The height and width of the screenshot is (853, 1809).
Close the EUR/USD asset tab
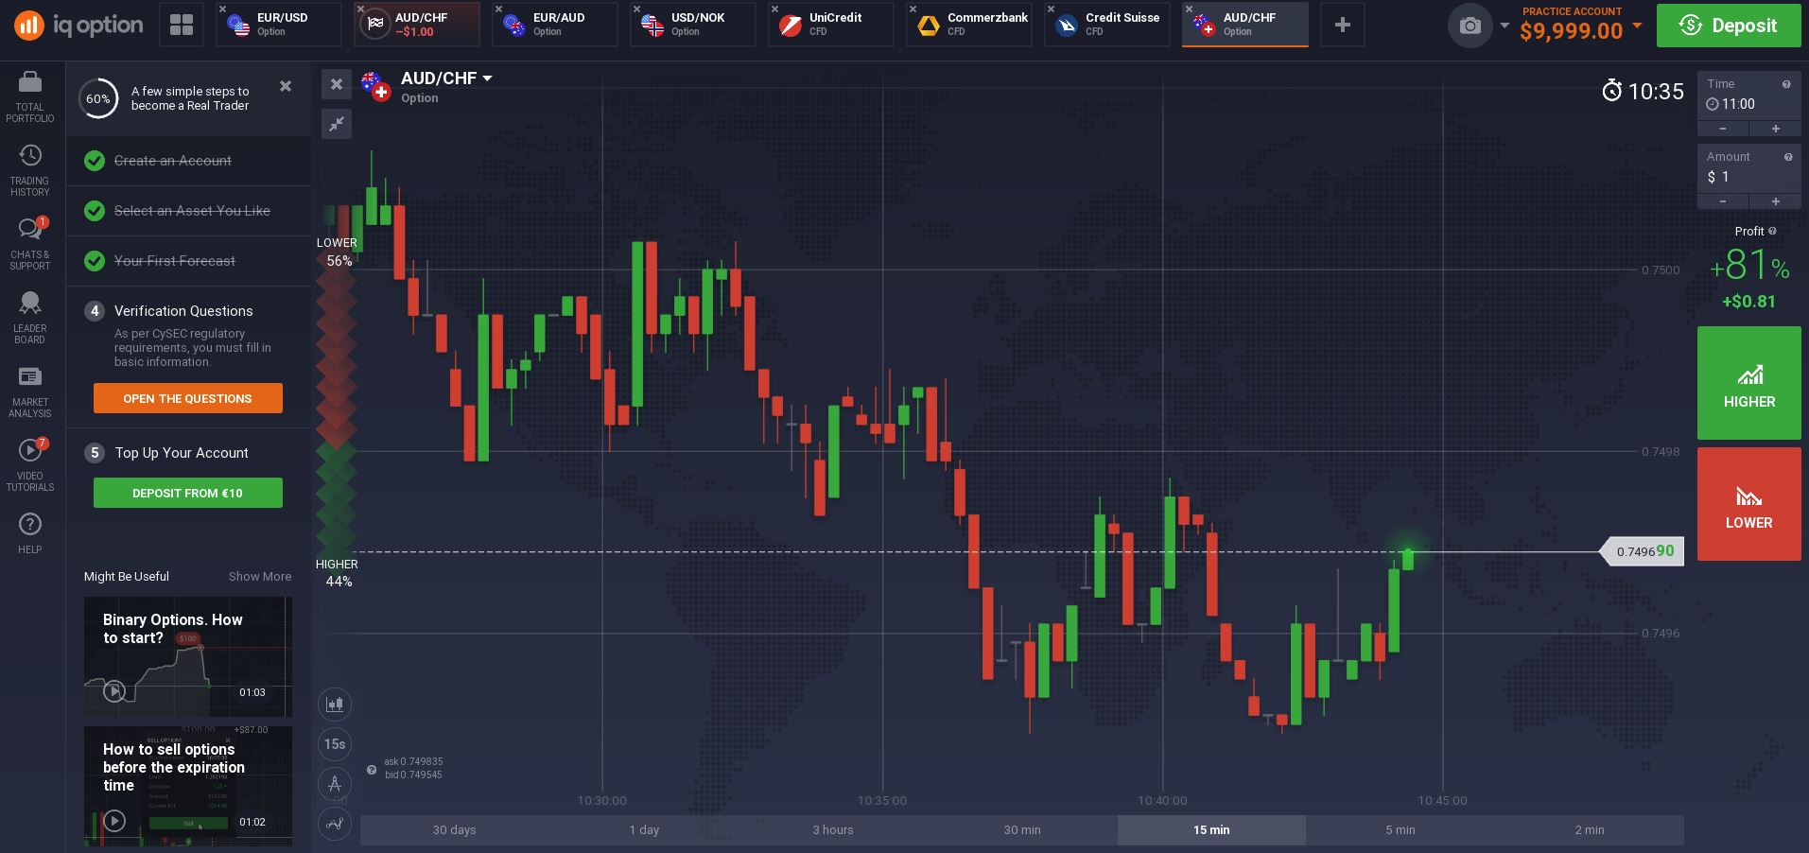[x=222, y=9]
